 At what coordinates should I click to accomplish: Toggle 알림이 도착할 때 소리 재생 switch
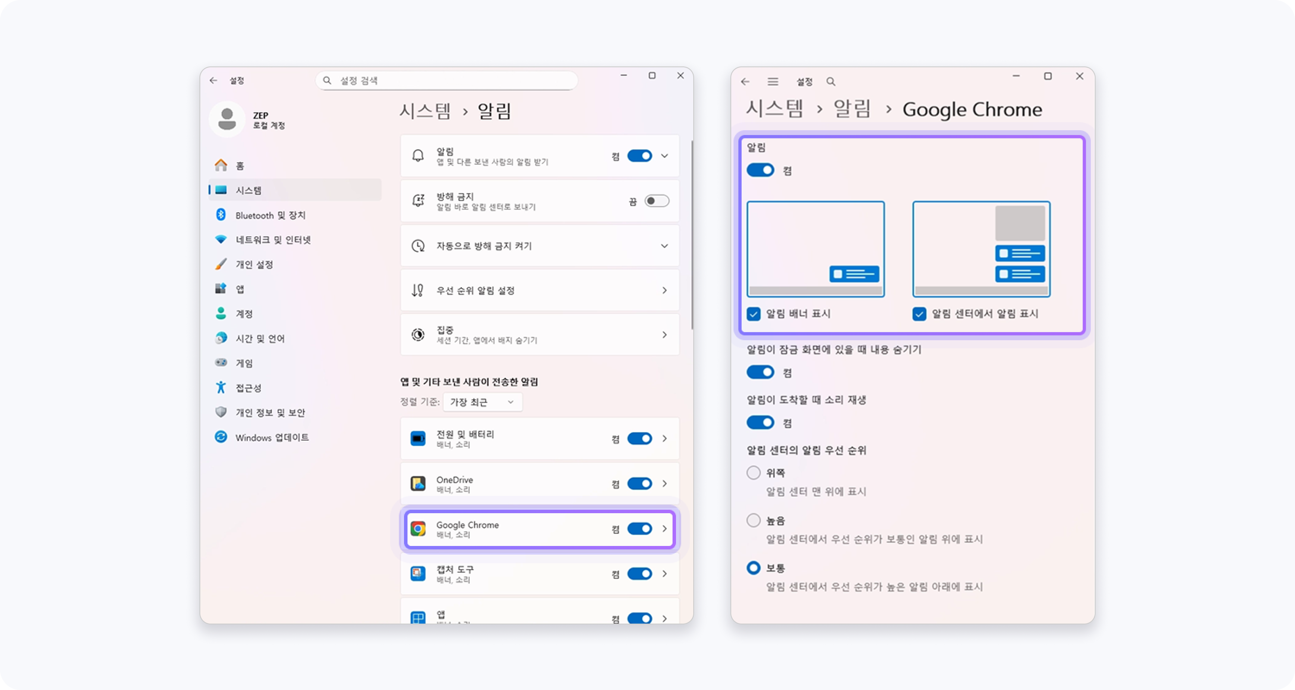[760, 422]
